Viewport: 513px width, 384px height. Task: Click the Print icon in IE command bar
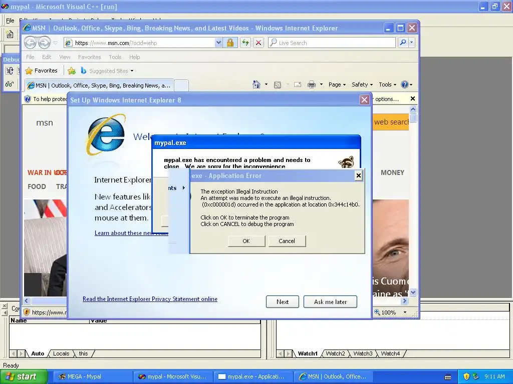(x=312, y=84)
